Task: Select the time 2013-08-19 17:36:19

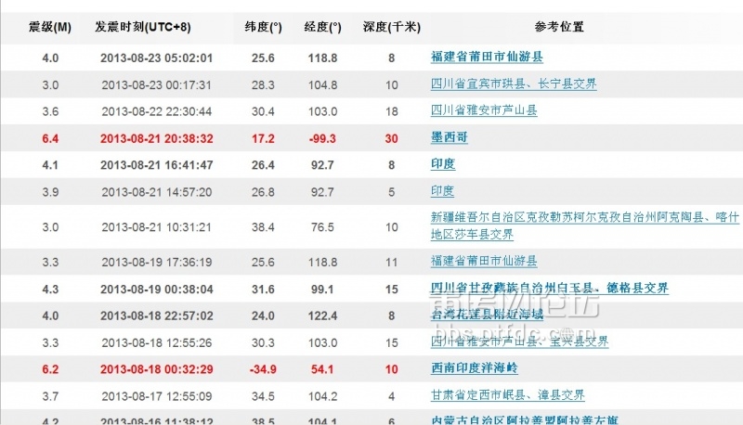Action: (156, 263)
